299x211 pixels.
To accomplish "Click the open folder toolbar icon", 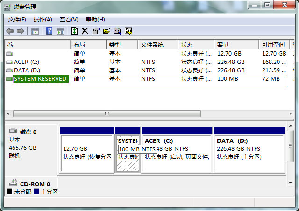I will click(x=107, y=31).
